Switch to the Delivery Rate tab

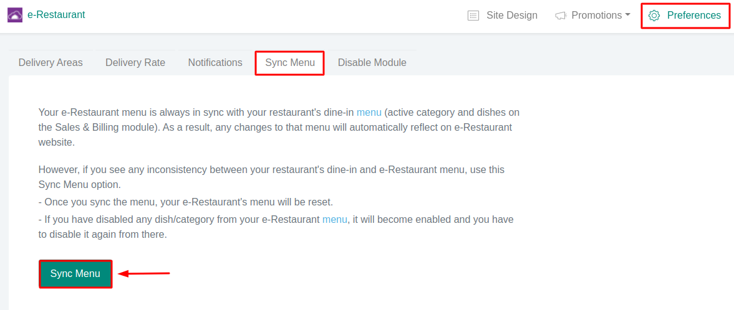135,63
